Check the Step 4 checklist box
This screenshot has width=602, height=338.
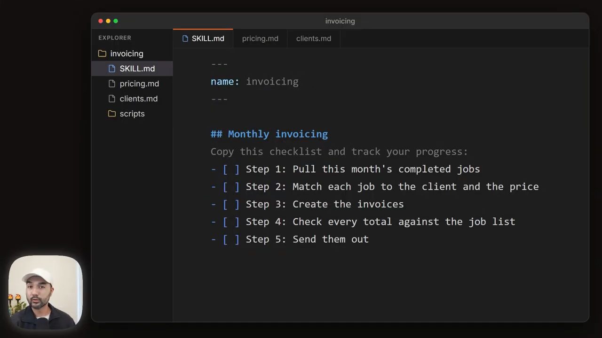[231, 222]
